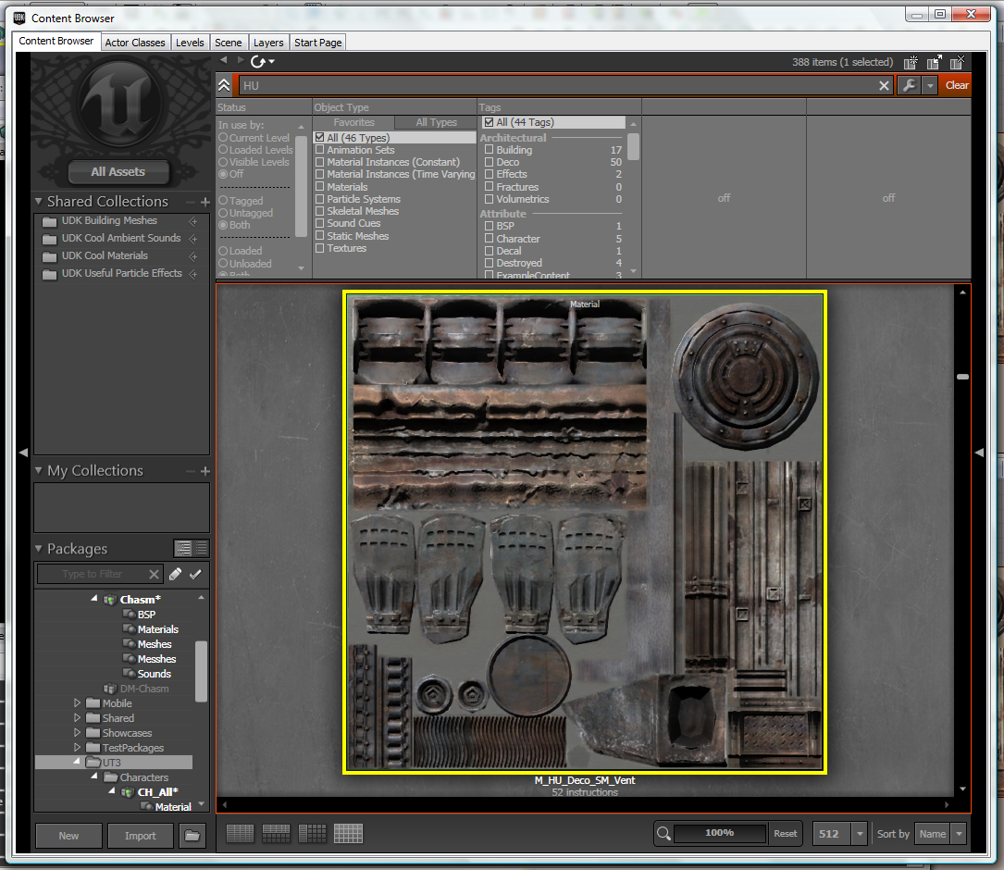The width and height of the screenshot is (1004, 870).
Task: Click the middle layout icon with the arrow
Action: [935, 62]
